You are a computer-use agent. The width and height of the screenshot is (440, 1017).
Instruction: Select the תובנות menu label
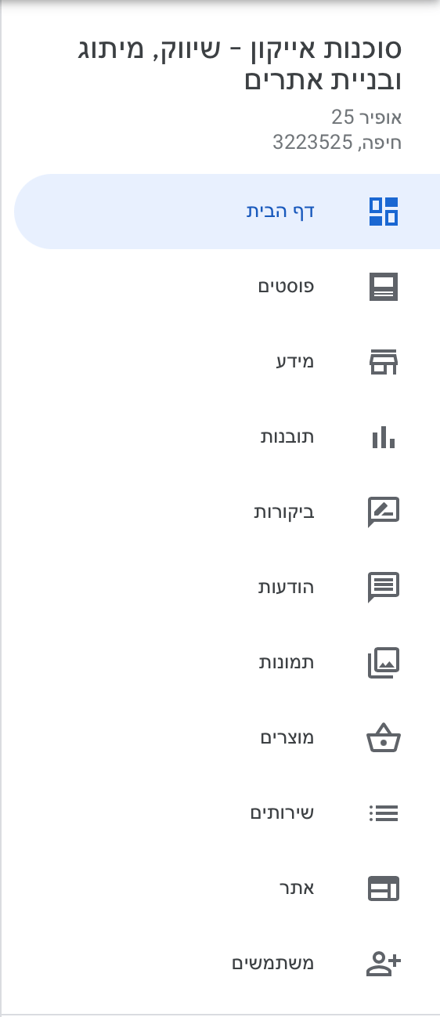(287, 437)
